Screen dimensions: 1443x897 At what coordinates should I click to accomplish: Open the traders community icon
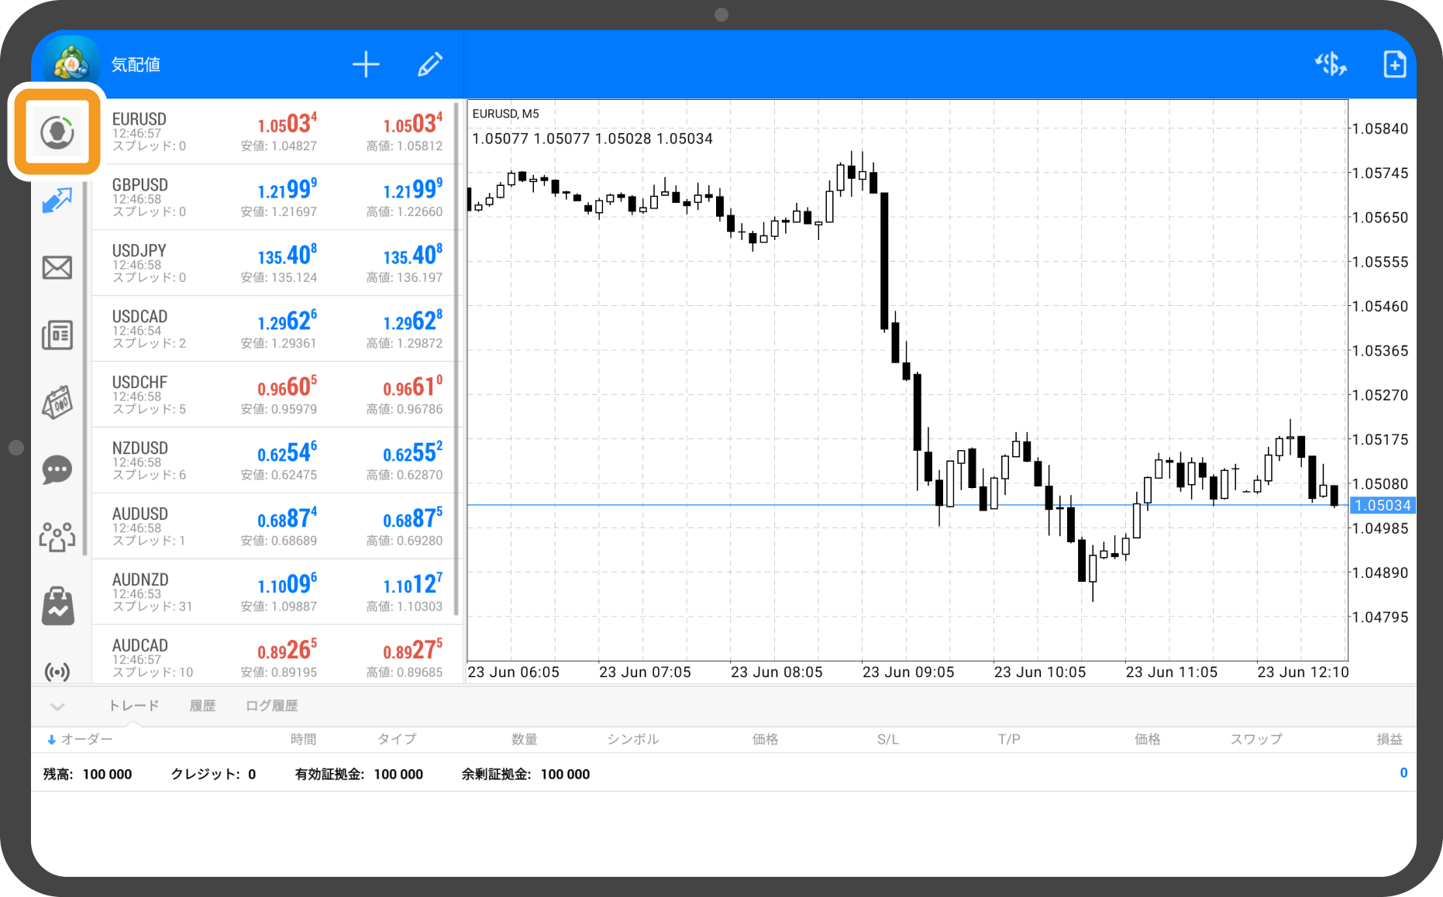coord(57,536)
